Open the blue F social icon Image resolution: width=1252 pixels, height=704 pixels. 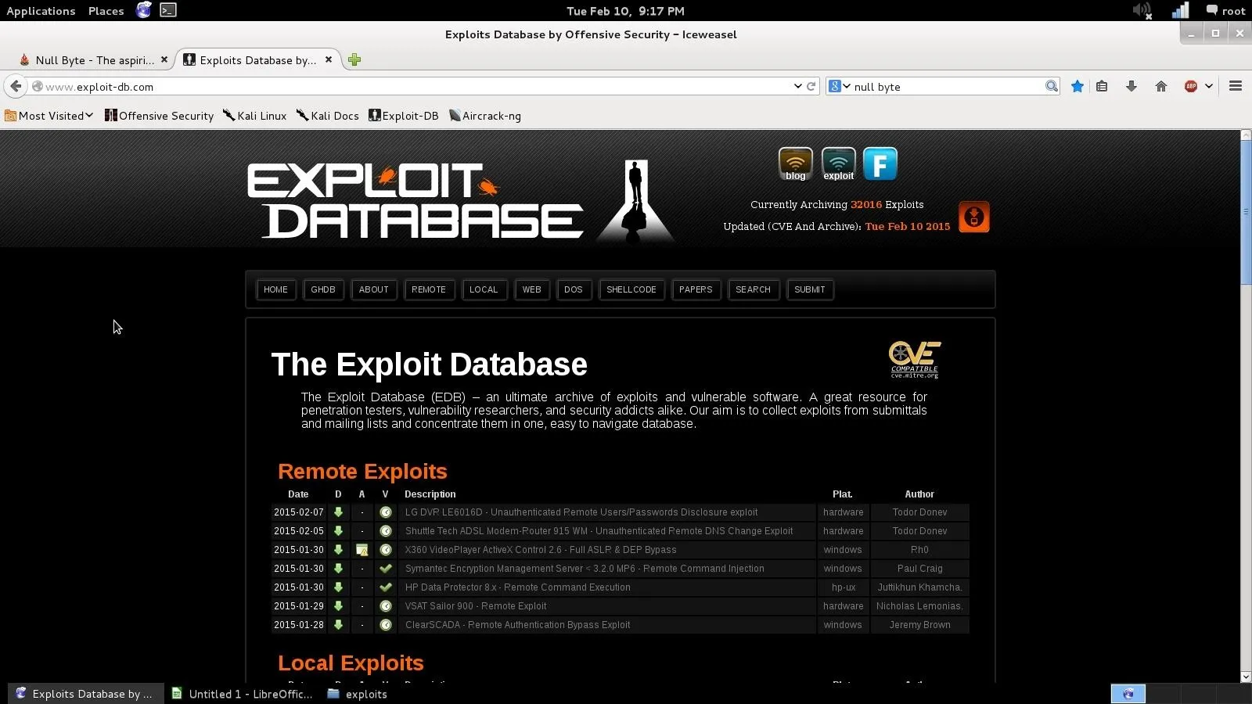(880, 164)
